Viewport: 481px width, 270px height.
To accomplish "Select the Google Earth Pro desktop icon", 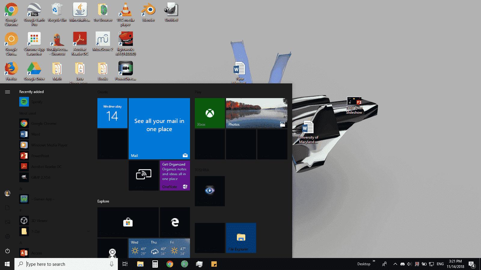I will pos(34,14).
